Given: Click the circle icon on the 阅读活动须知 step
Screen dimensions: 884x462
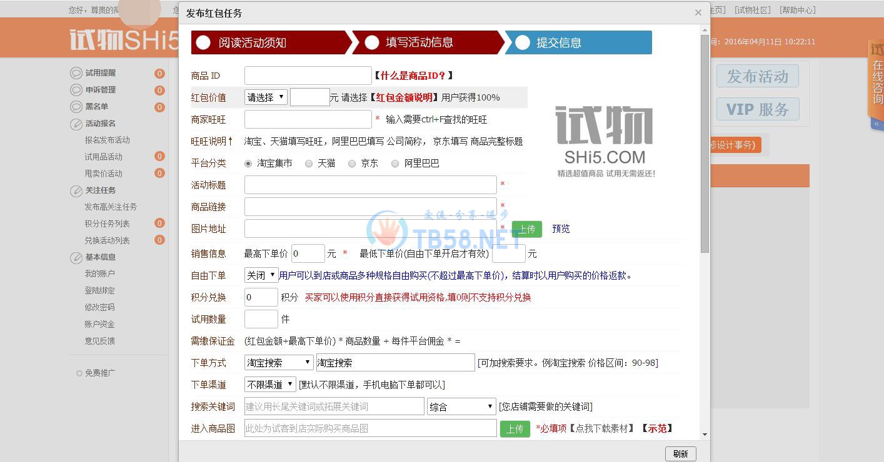Looking at the screenshot, I should 203,42.
